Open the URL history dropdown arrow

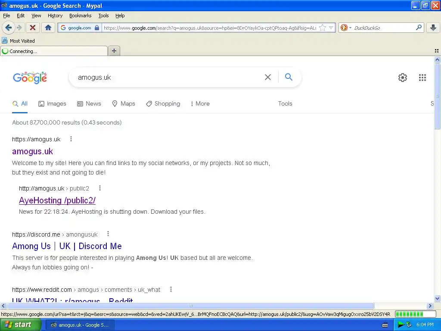coord(331,28)
